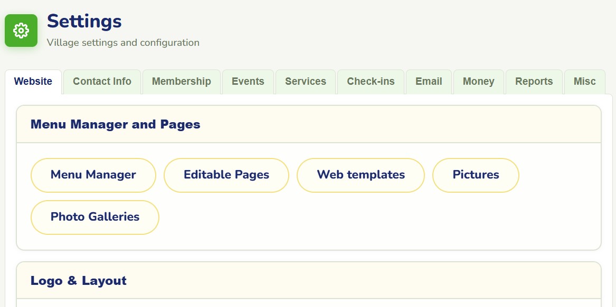
Task: Open the Membership tab
Action: pos(182,82)
